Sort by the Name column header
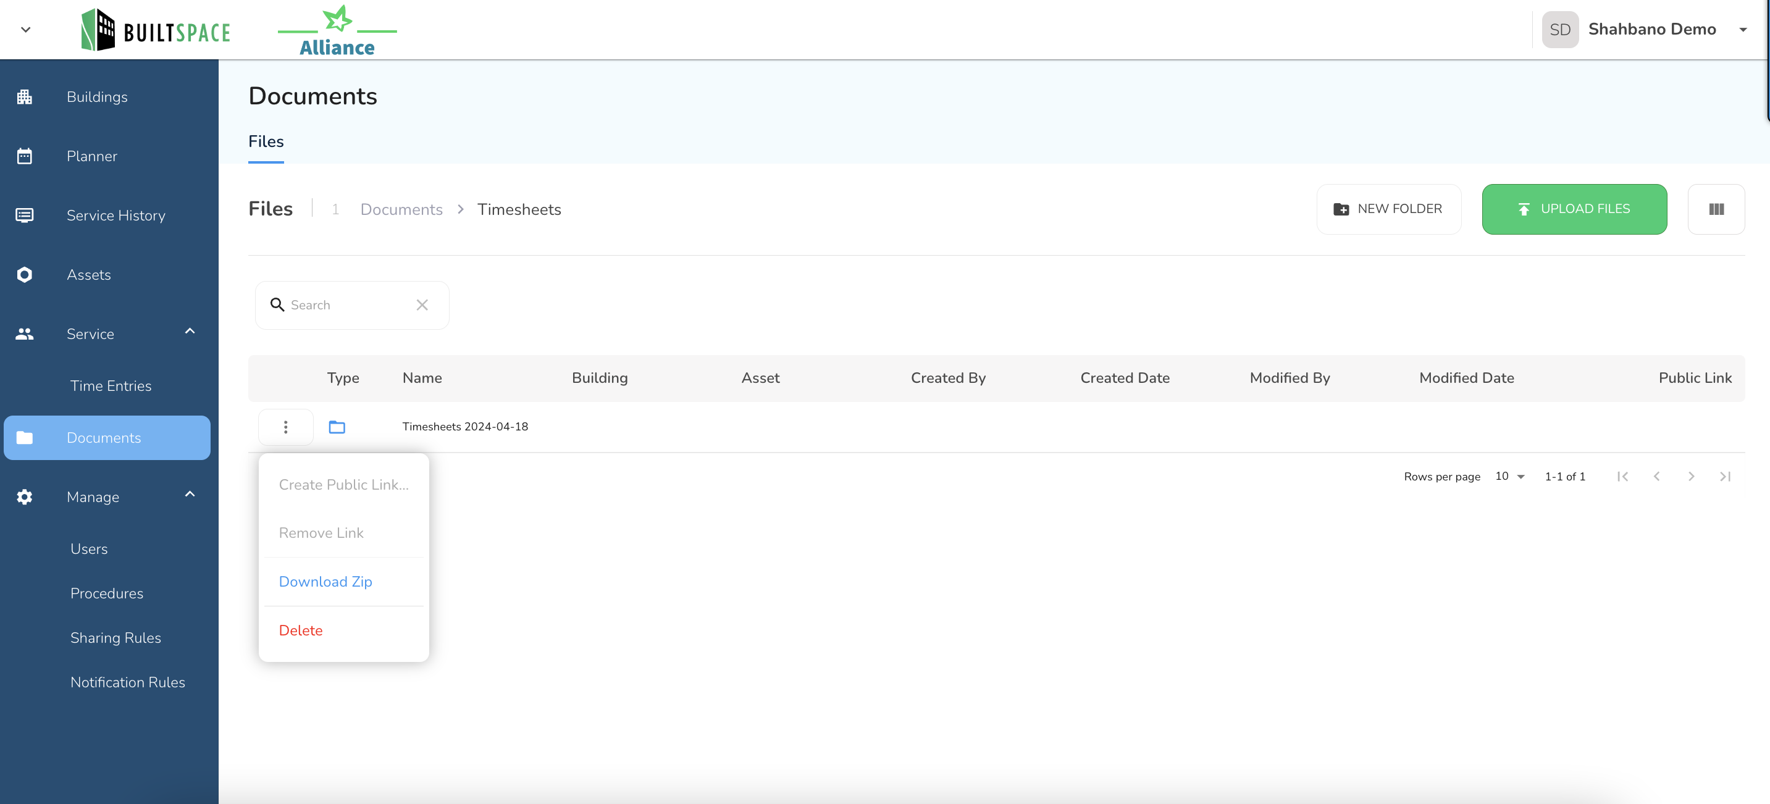 coord(422,378)
